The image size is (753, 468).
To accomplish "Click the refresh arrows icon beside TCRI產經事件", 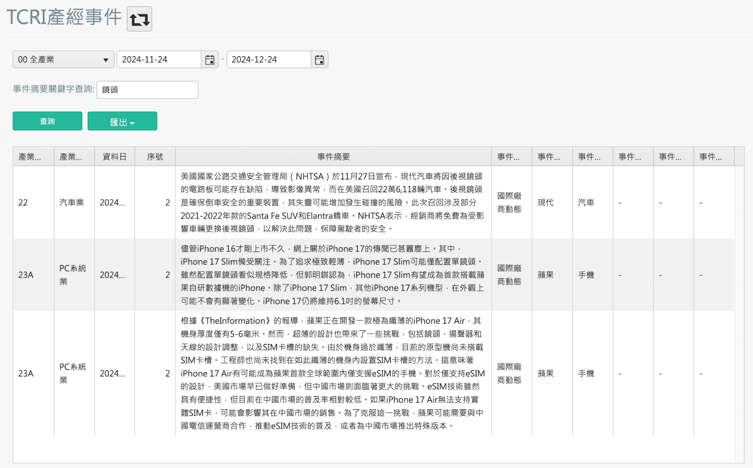I will 139,19.
